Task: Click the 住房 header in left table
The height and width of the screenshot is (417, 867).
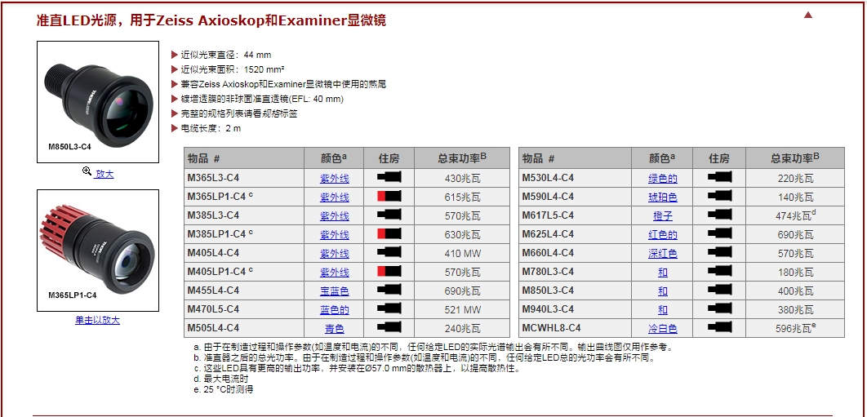Action: 389,159
